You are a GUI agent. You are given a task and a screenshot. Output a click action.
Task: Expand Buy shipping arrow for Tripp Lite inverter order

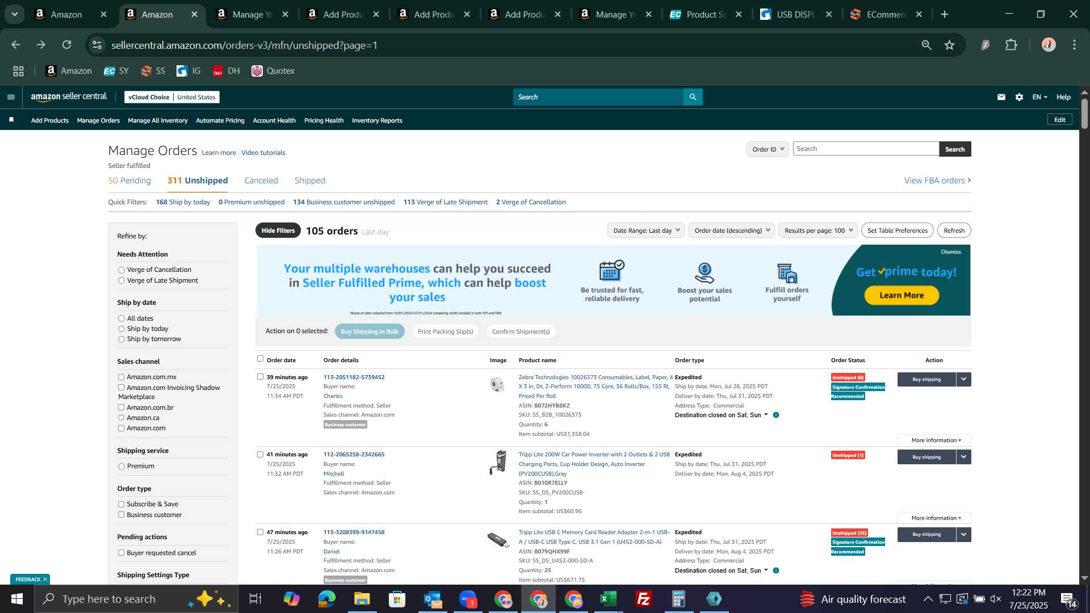(964, 457)
